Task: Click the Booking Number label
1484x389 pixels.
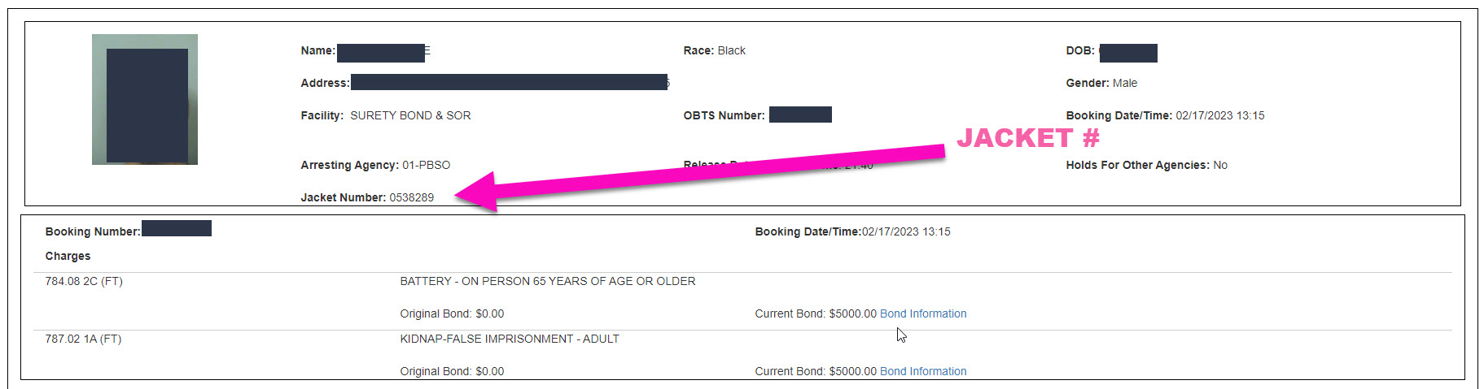Action: click(93, 231)
